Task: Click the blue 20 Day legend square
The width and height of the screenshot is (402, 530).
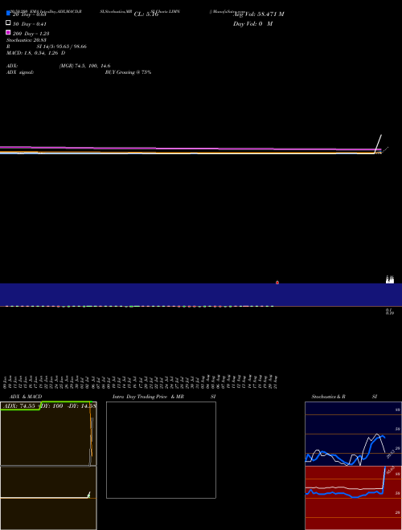Action: click(x=8, y=13)
